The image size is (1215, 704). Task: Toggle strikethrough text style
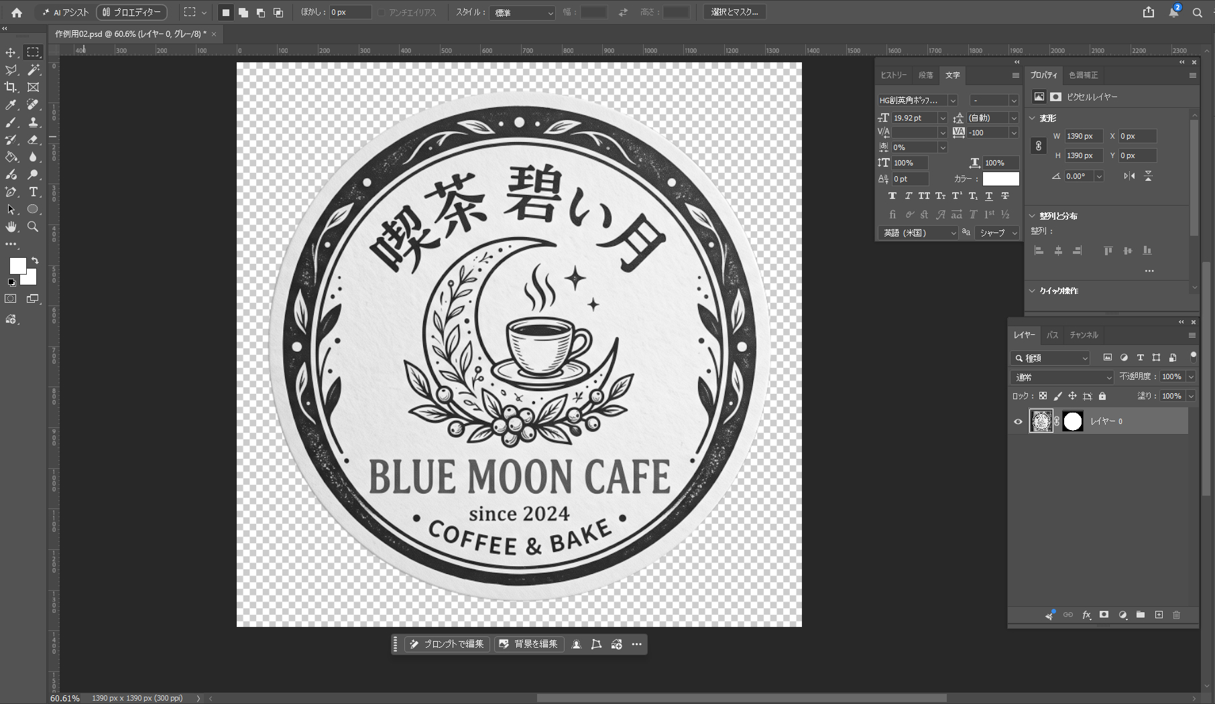pyautogui.click(x=1004, y=196)
